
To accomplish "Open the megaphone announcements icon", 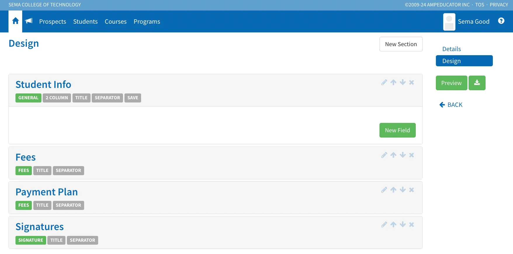I will [29, 21].
